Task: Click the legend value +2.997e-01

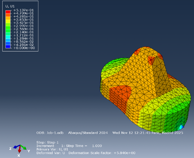Action: click(x=24, y=26)
